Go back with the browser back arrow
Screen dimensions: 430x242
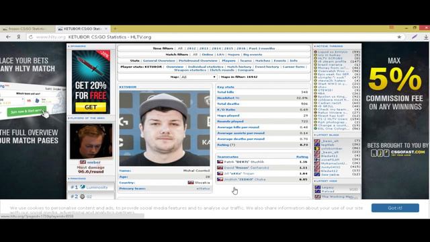pyautogui.click(x=8, y=37)
